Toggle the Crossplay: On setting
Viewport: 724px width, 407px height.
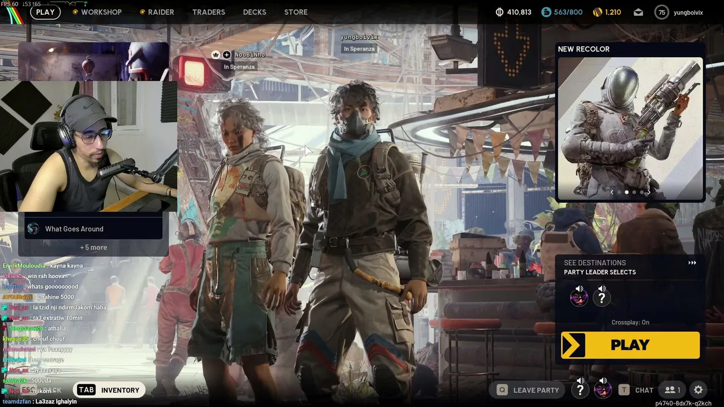pos(630,322)
